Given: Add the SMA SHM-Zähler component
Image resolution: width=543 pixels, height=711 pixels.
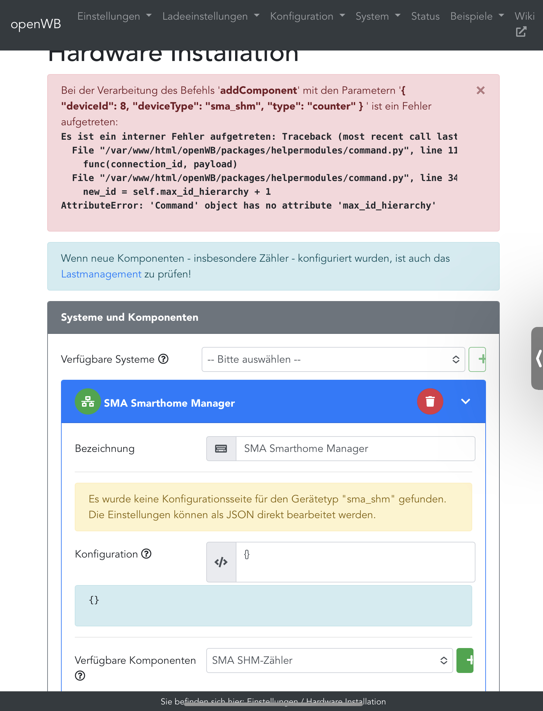Looking at the screenshot, I should 465,660.
